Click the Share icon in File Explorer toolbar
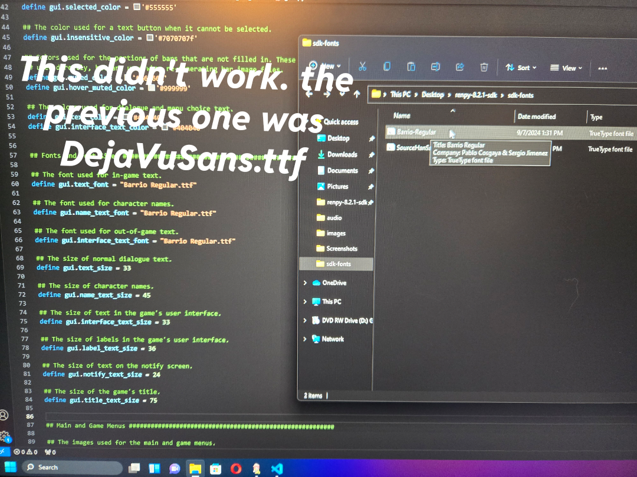This screenshot has width=637, height=477. pyautogui.click(x=459, y=67)
